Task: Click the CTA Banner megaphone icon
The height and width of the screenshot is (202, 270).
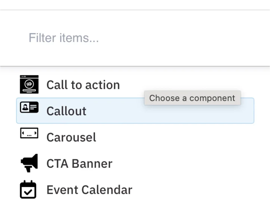Action: (x=29, y=163)
